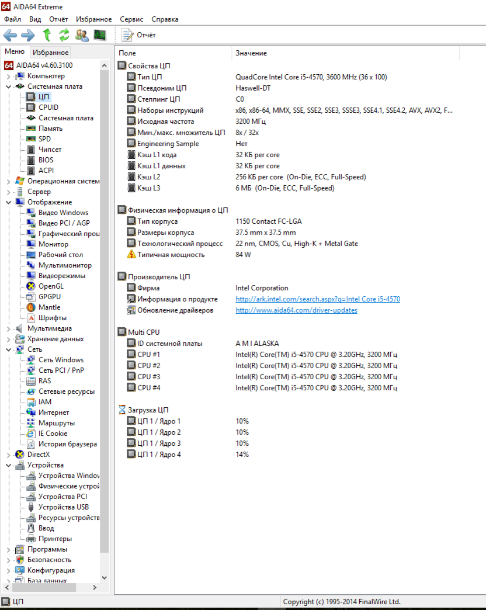Click the green up-level arrow icon
Screen dimensions: 486x610
click(47, 35)
